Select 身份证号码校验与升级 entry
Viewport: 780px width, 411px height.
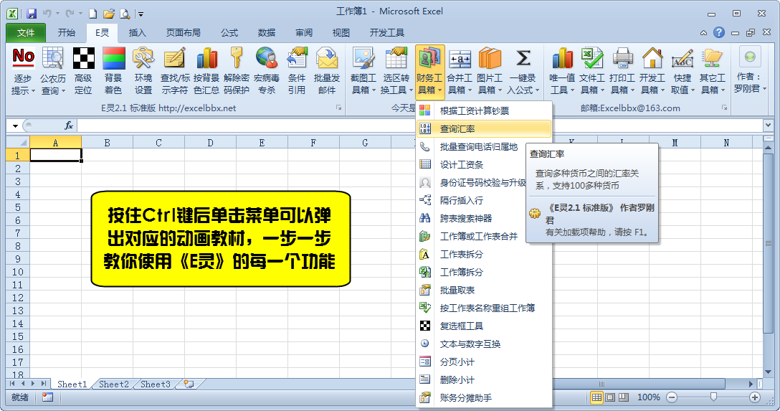470,182
